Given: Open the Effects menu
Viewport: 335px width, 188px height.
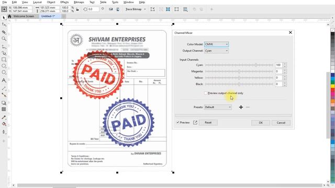Looking at the screenshot, I should 64,2.
